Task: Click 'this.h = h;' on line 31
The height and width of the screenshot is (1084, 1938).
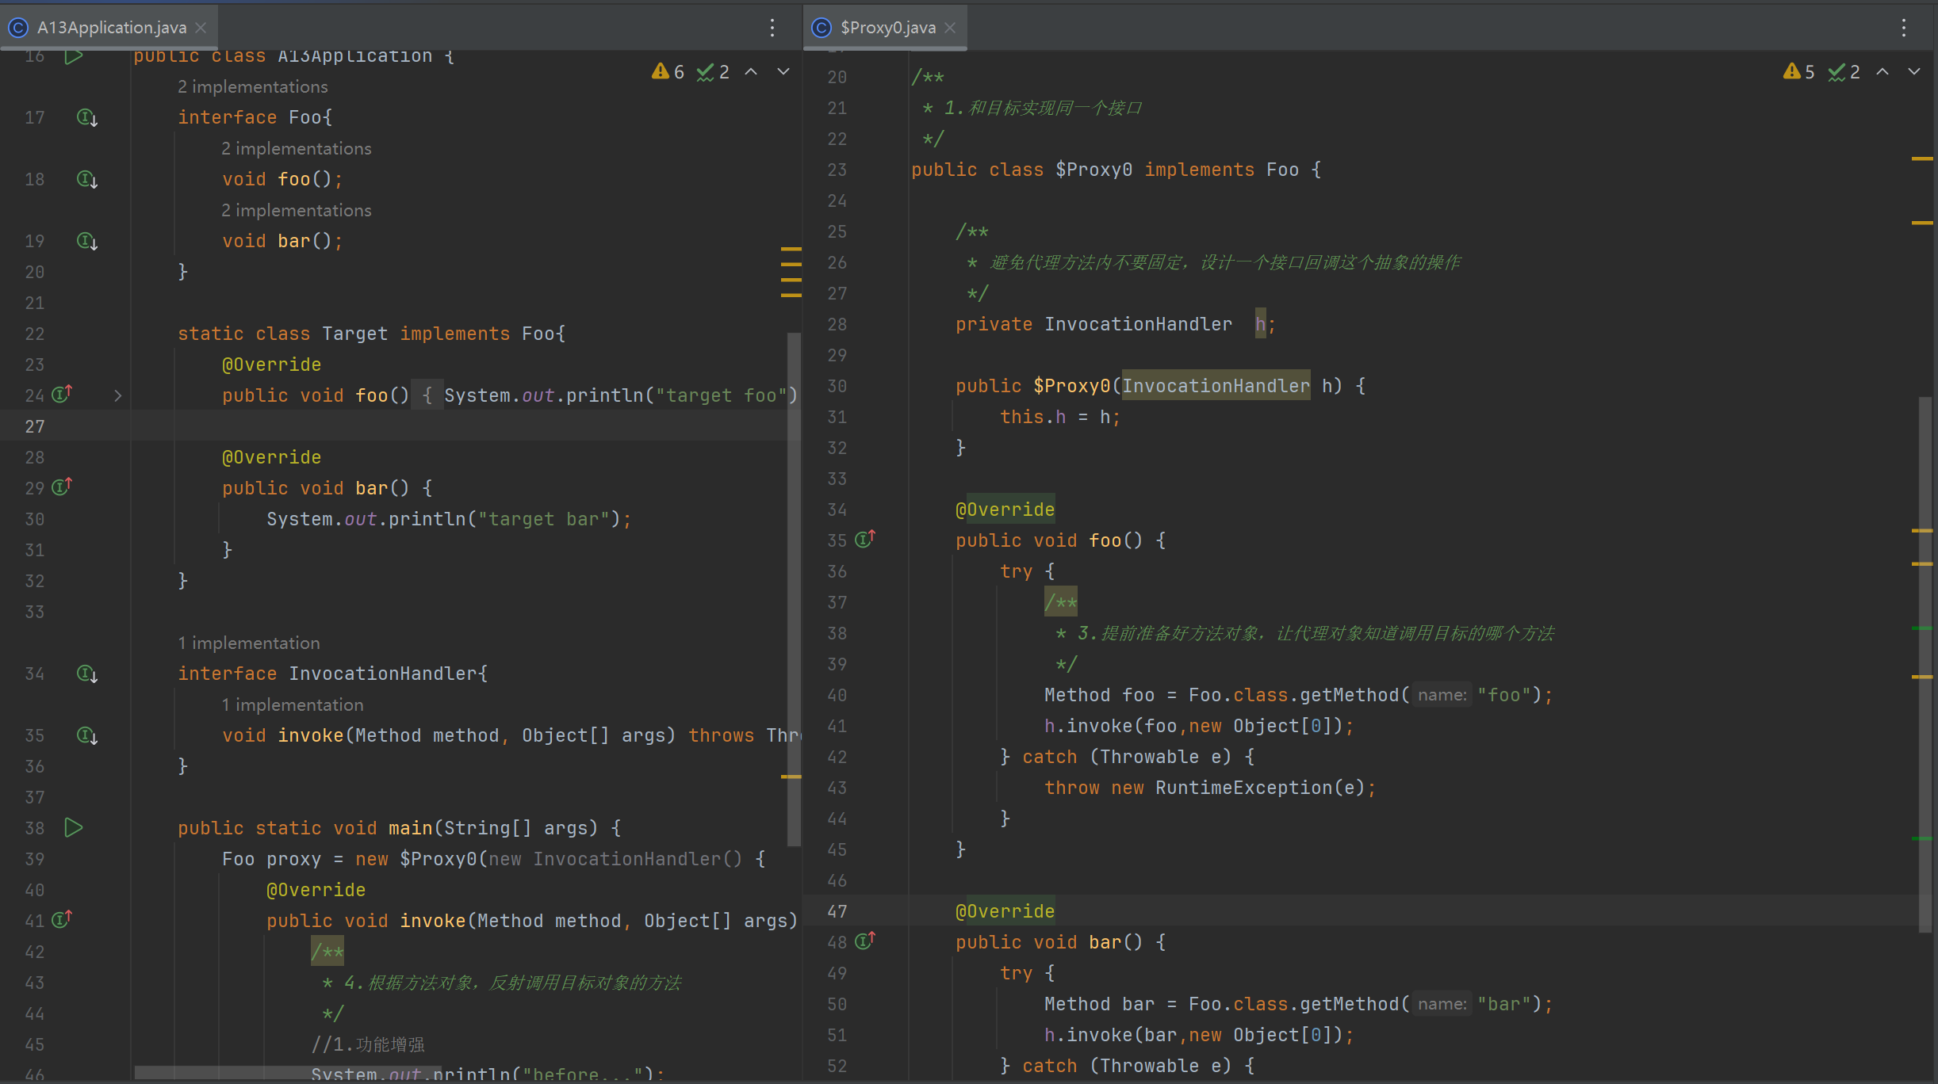Action: (1060, 417)
